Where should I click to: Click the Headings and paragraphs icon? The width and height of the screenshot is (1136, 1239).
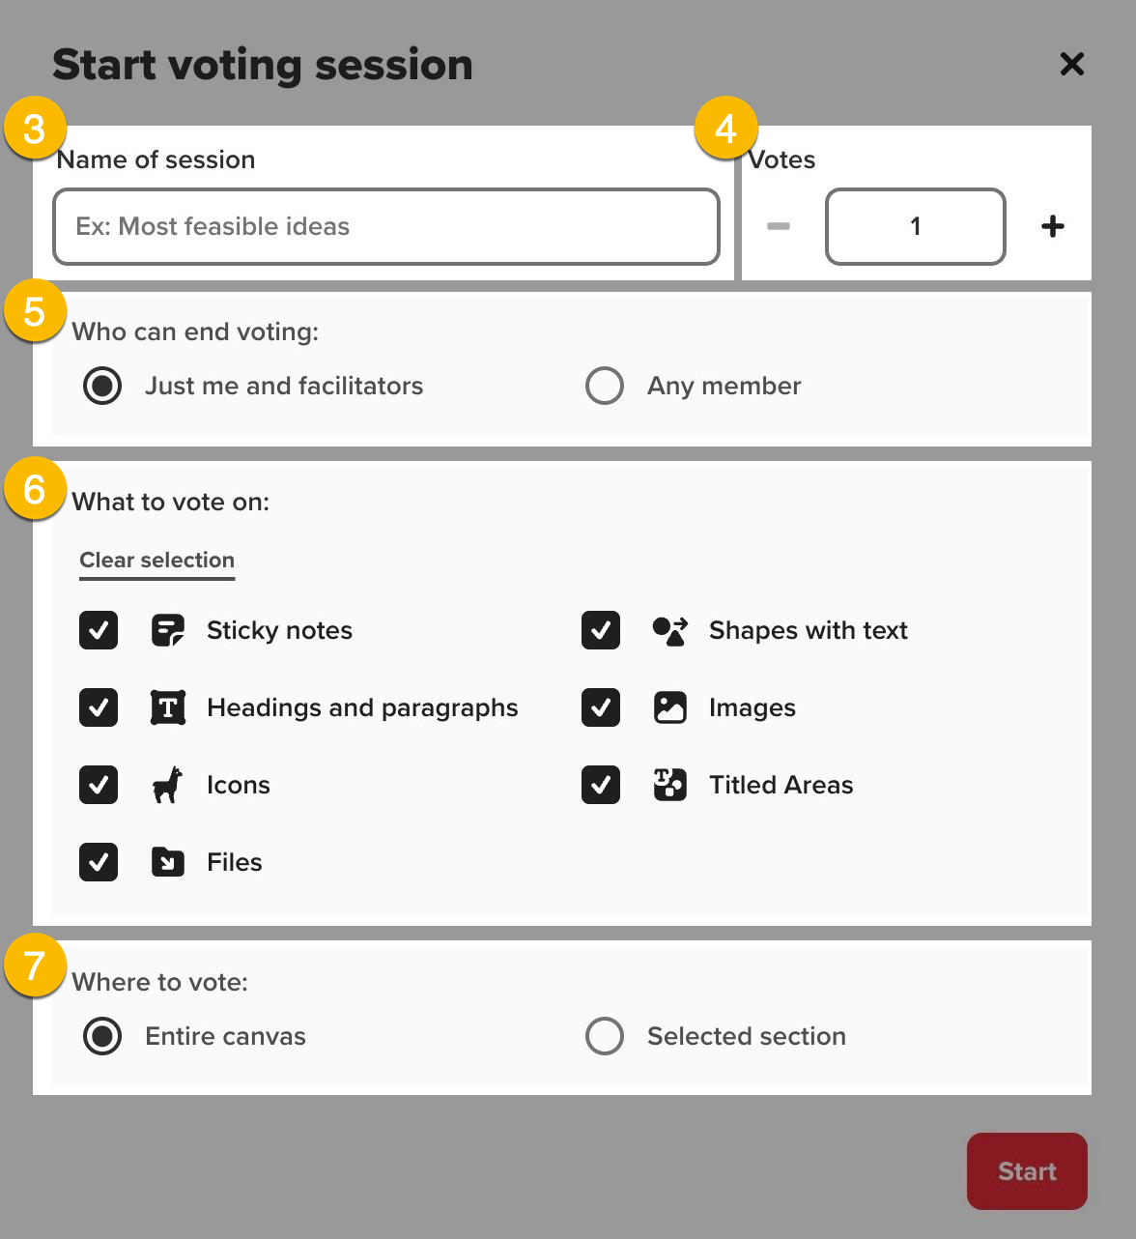[x=167, y=707]
